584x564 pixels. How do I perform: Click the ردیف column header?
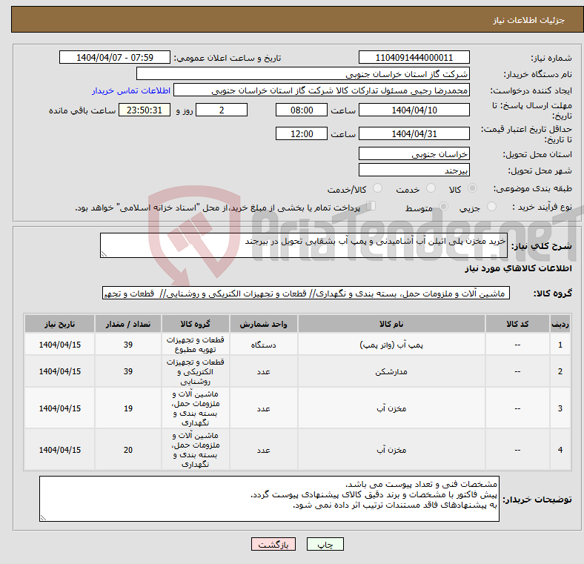click(x=560, y=324)
